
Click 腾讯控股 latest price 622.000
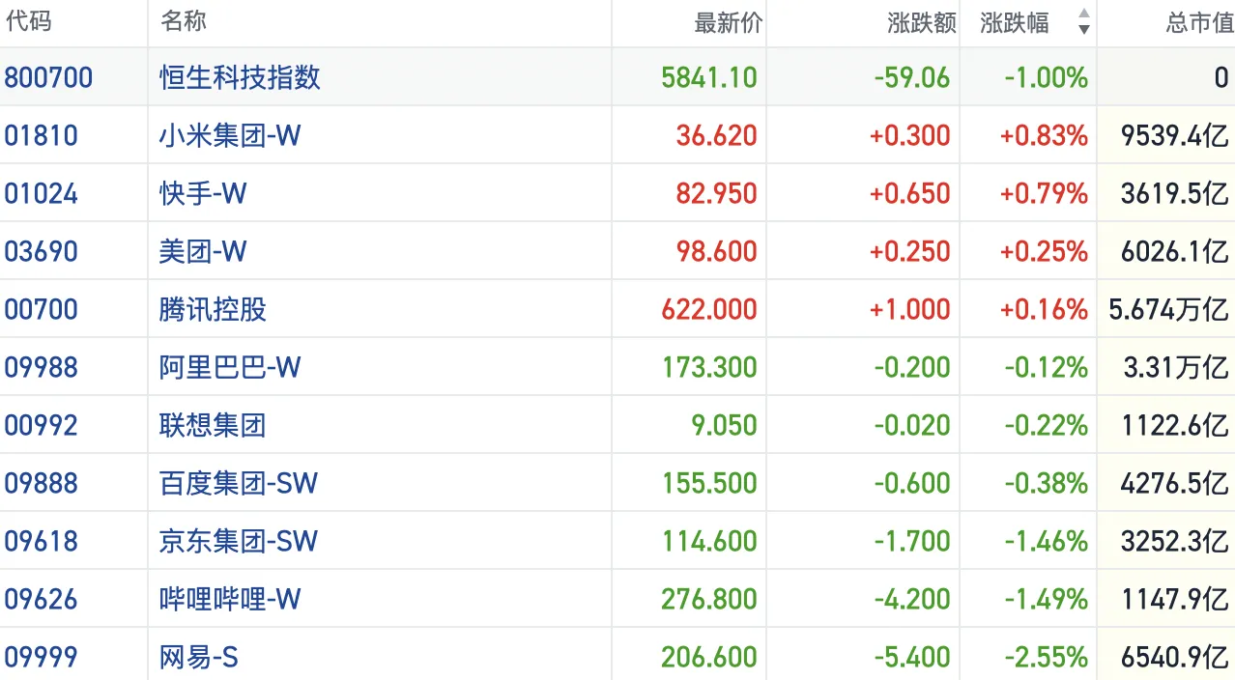(x=709, y=309)
